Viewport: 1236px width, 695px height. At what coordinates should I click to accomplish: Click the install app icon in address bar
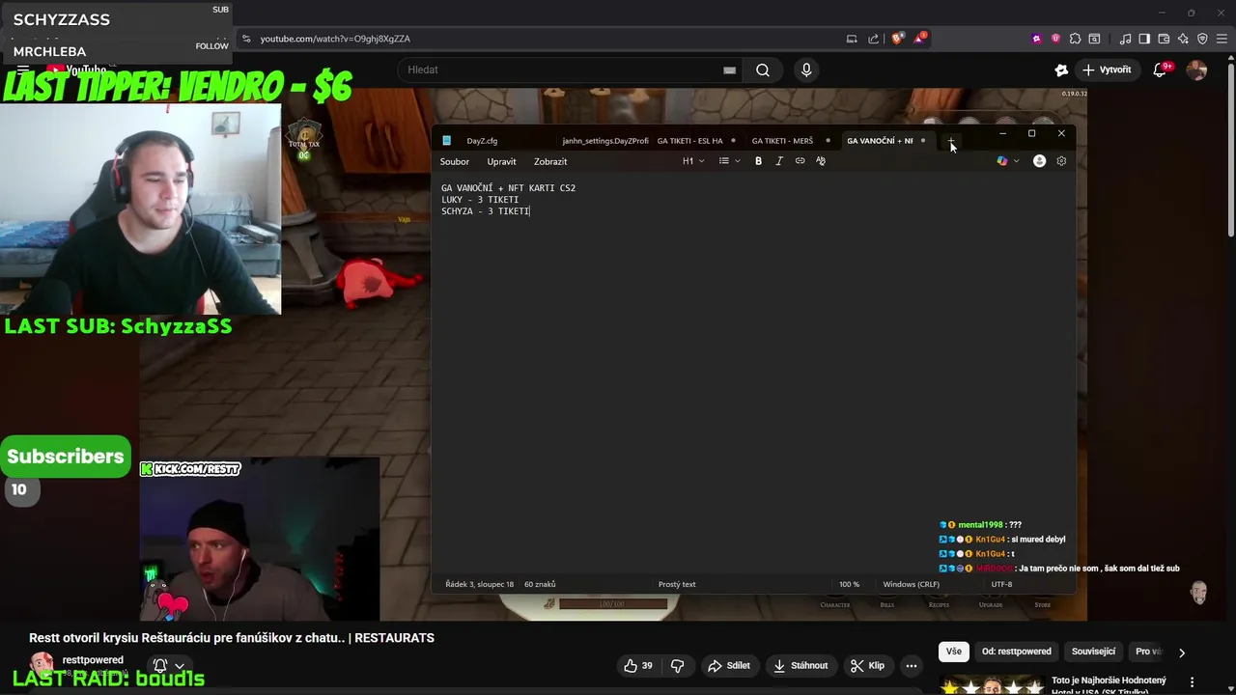coord(852,39)
